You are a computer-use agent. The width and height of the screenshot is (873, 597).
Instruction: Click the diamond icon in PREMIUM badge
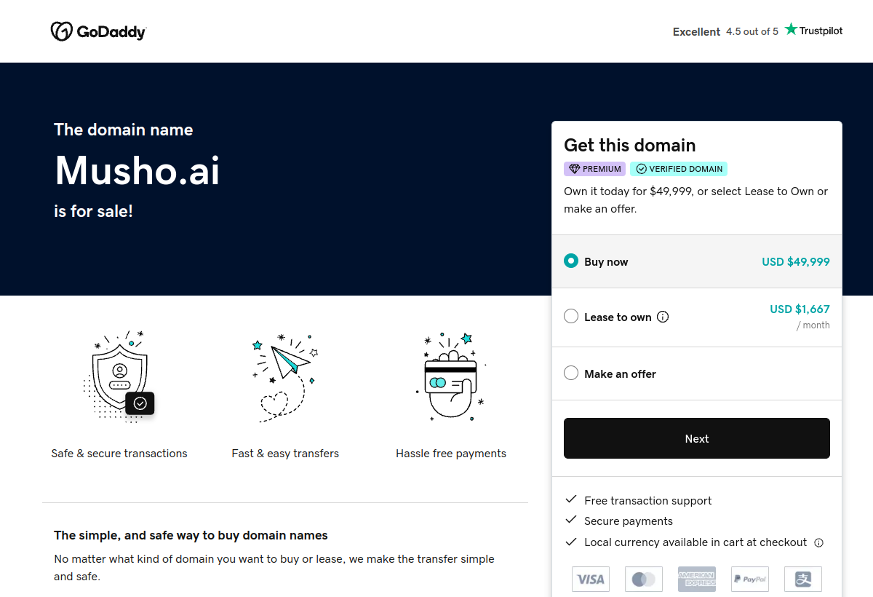pos(574,169)
